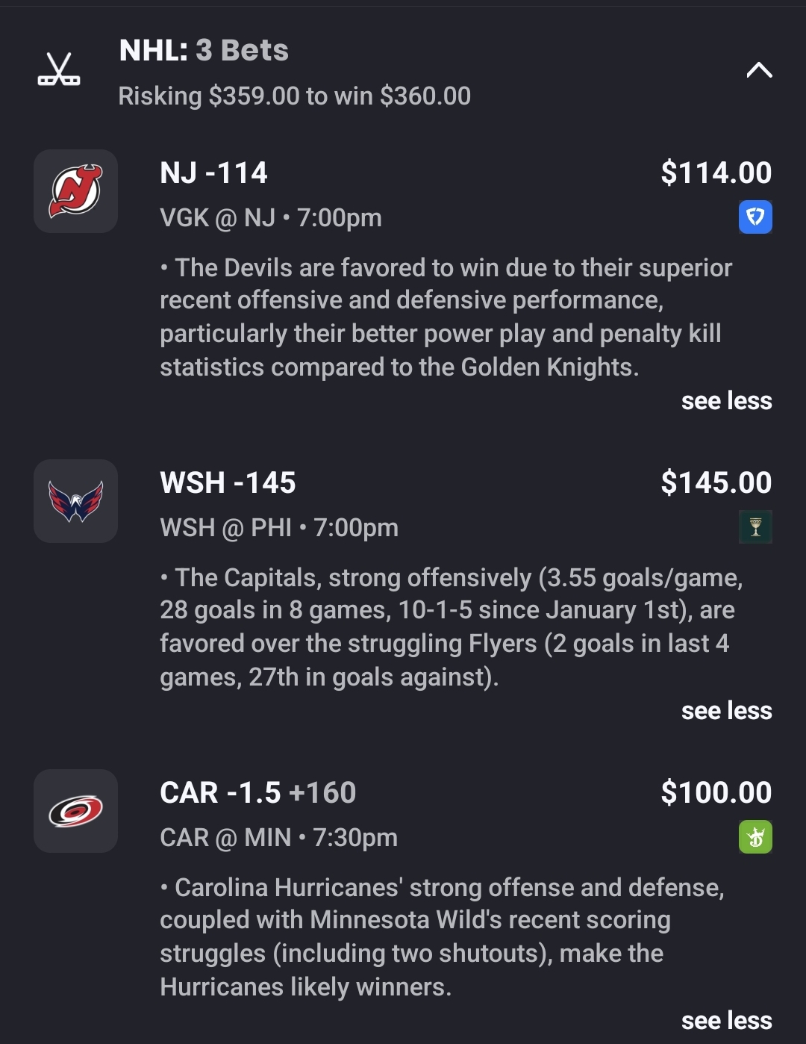This screenshot has height=1044, width=806.
Task: Tap the CAR @ MIN 7:30pm matchup
Action: point(278,838)
